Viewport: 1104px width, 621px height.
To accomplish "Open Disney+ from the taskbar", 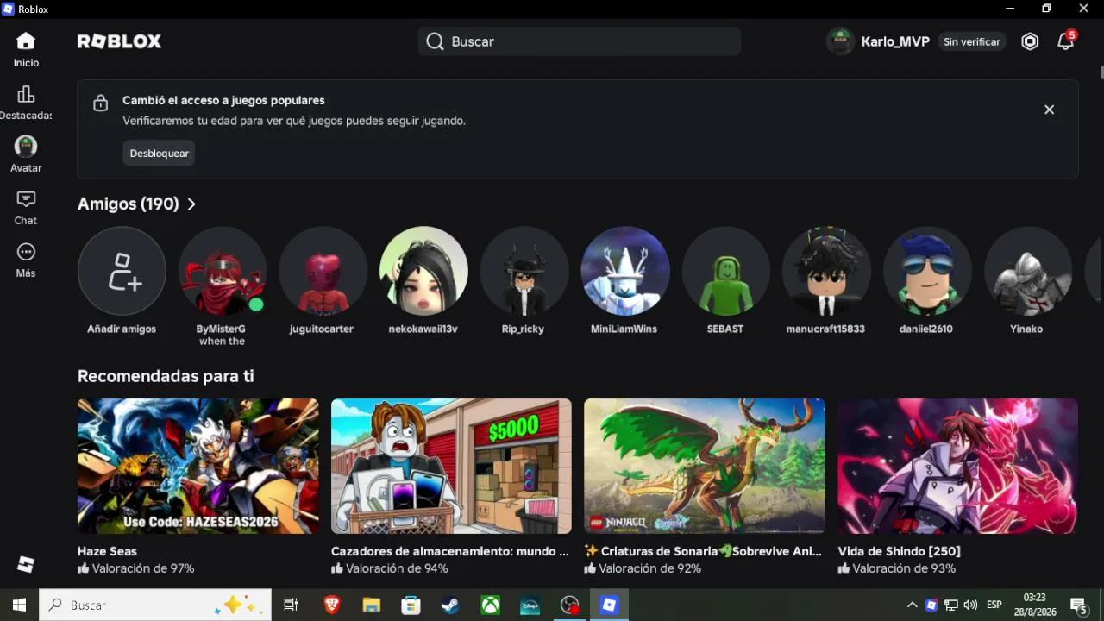I will (530, 605).
